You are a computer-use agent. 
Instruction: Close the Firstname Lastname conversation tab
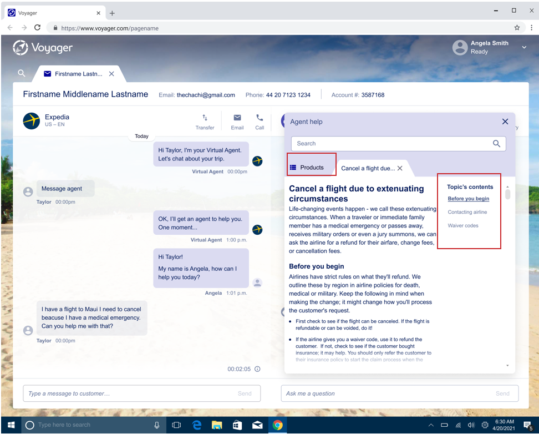pyautogui.click(x=111, y=74)
